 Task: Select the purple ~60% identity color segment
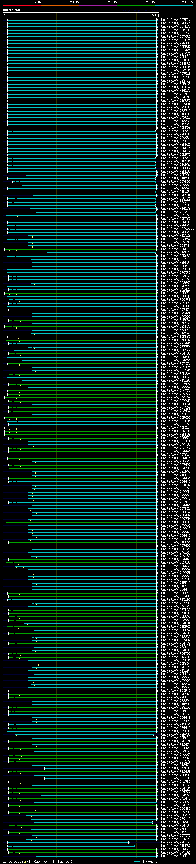click(98, 6)
